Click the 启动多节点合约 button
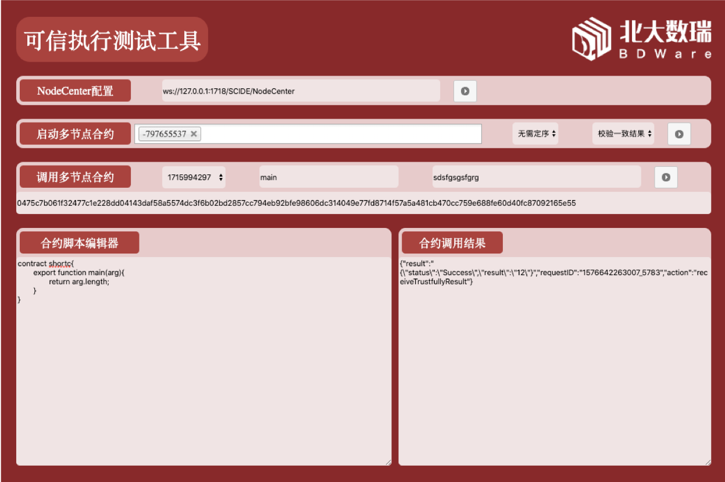This screenshot has width=725, height=482. [x=75, y=134]
